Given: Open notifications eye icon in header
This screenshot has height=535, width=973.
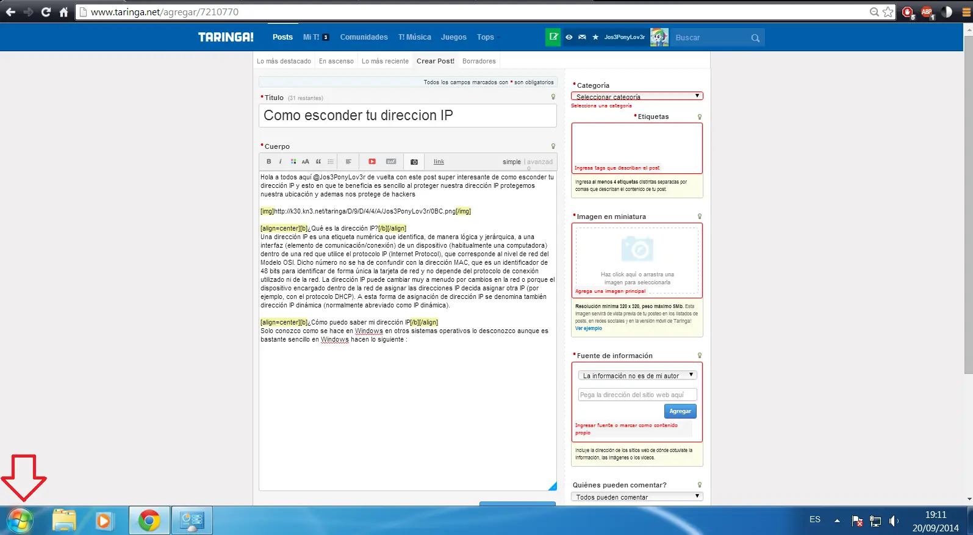Looking at the screenshot, I should (x=569, y=37).
